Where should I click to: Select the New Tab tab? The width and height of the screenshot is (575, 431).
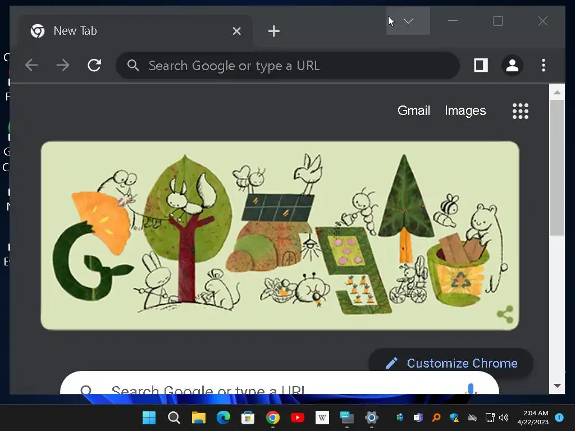coord(136,31)
